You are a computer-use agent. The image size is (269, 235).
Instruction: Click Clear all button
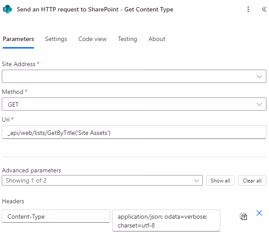(x=252, y=180)
